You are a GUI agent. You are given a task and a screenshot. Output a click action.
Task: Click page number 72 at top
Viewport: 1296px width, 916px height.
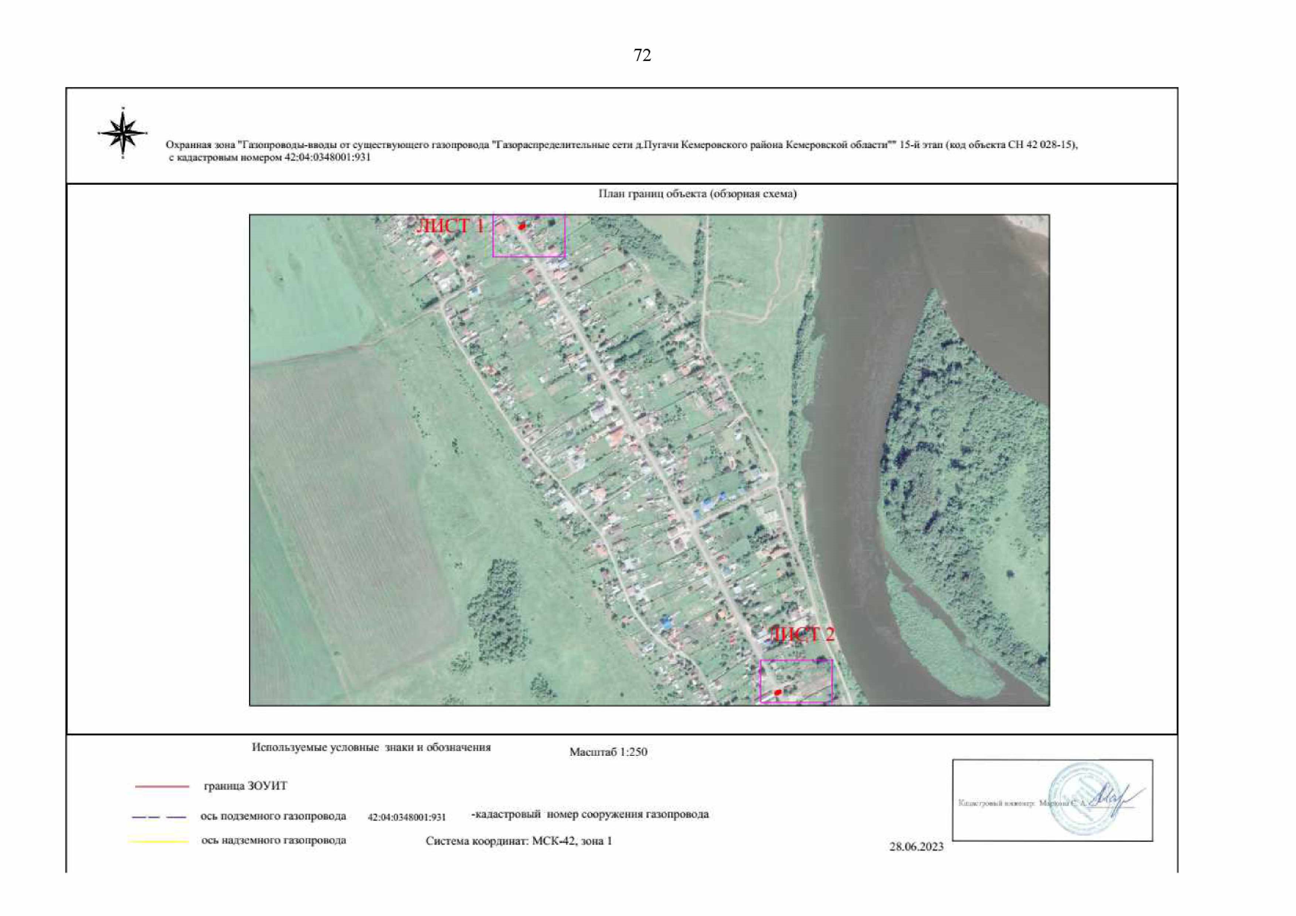[x=642, y=55]
